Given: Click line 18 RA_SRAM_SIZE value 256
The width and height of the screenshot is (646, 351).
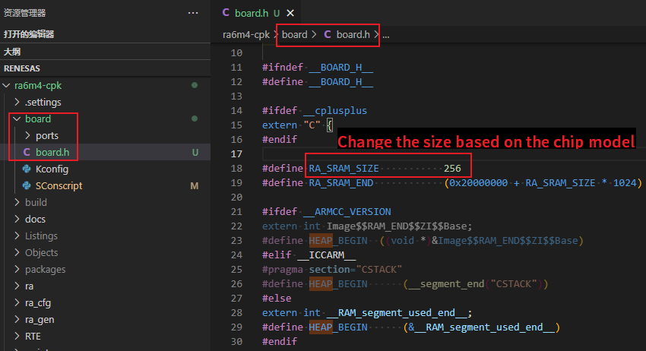Looking at the screenshot, I should (453, 168).
